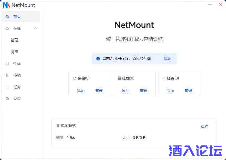Image resolution: width=226 pixels, height=160 pixels.
Task: Click the list icon in 任务(0) card title
Action: (164, 78)
